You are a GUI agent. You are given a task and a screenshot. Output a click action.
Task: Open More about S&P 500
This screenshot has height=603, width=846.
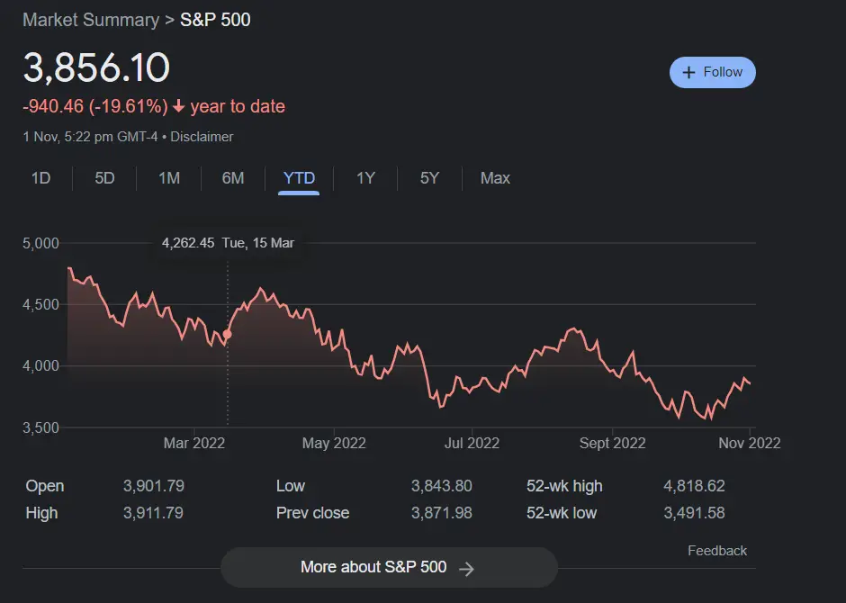(x=389, y=567)
